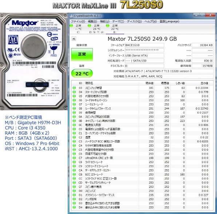The height and width of the screenshot is (214, 217).
Task: Click status circle of row 09 使用時間
Action: [74, 112]
